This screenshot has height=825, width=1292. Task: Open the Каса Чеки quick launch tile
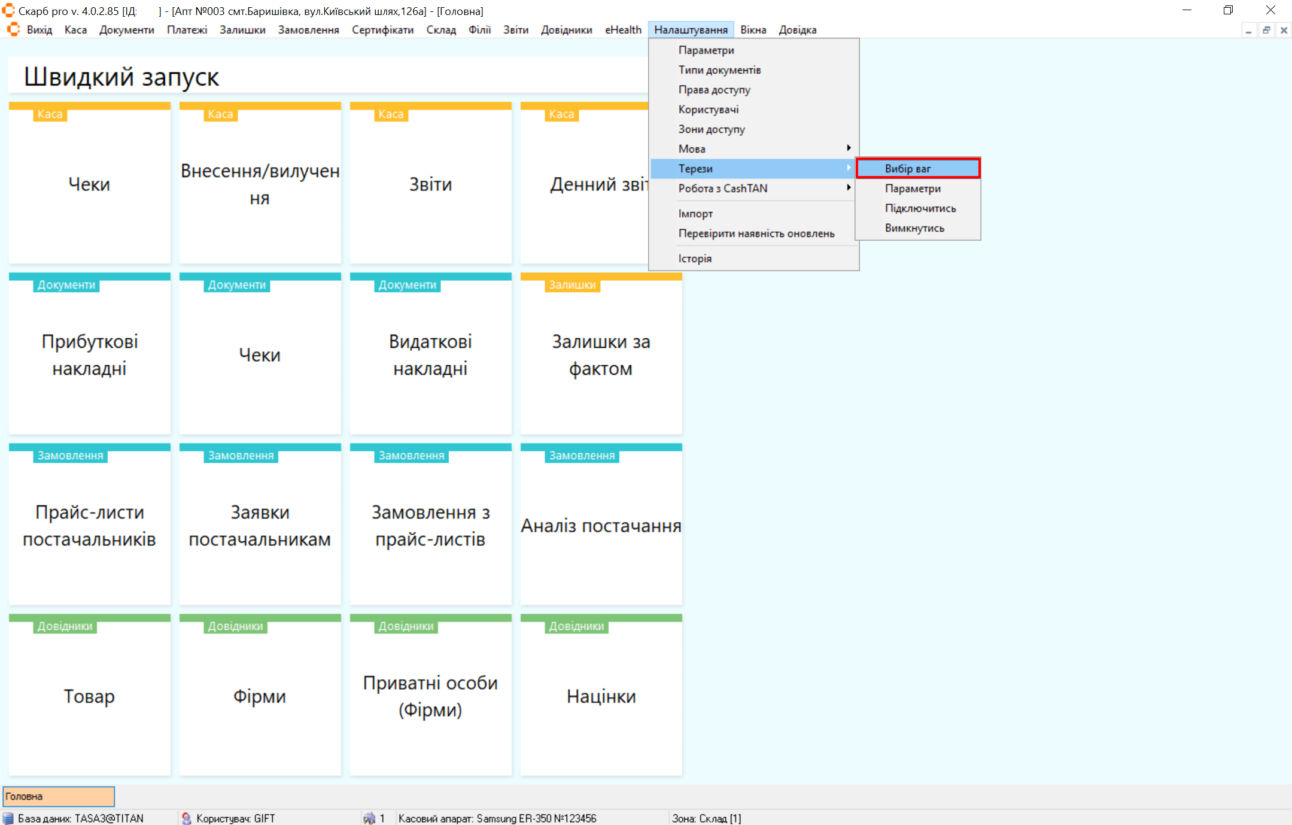pyautogui.click(x=89, y=184)
